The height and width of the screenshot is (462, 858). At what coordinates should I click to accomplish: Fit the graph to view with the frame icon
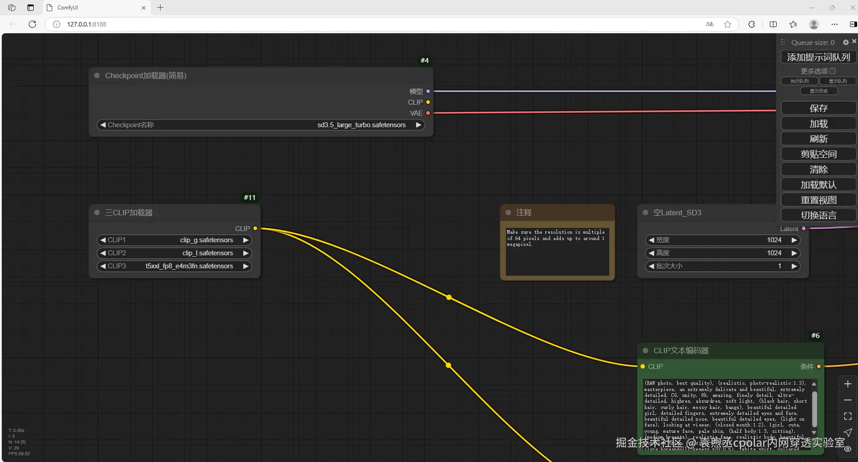click(848, 416)
